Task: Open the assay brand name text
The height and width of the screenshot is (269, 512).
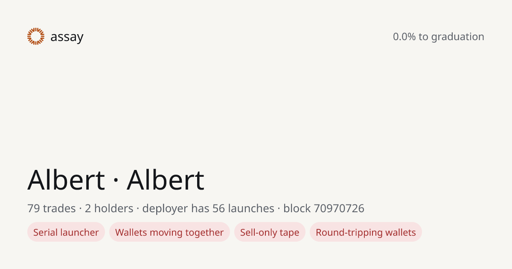Action: click(67, 37)
